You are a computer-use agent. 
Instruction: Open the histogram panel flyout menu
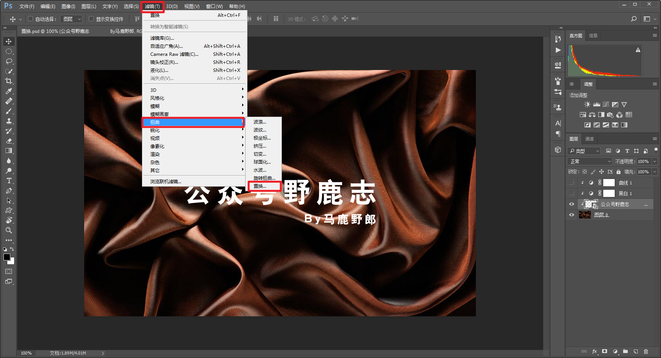point(654,36)
